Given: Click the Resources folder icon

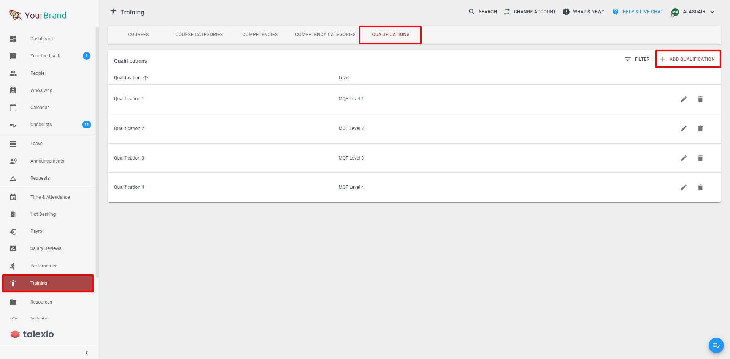Looking at the screenshot, I should coord(13,302).
